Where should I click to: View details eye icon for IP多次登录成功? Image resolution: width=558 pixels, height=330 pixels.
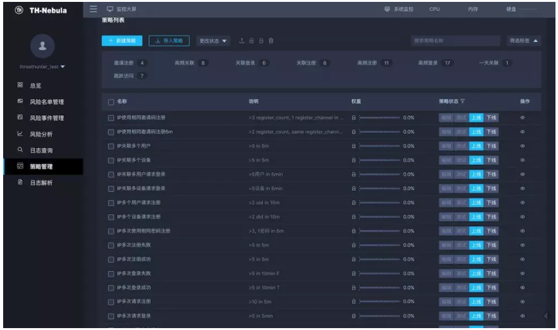coord(523,288)
